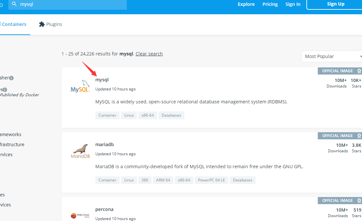
Task: Click the x86-64 tag on mysql card
Action: pyautogui.click(x=148, y=115)
